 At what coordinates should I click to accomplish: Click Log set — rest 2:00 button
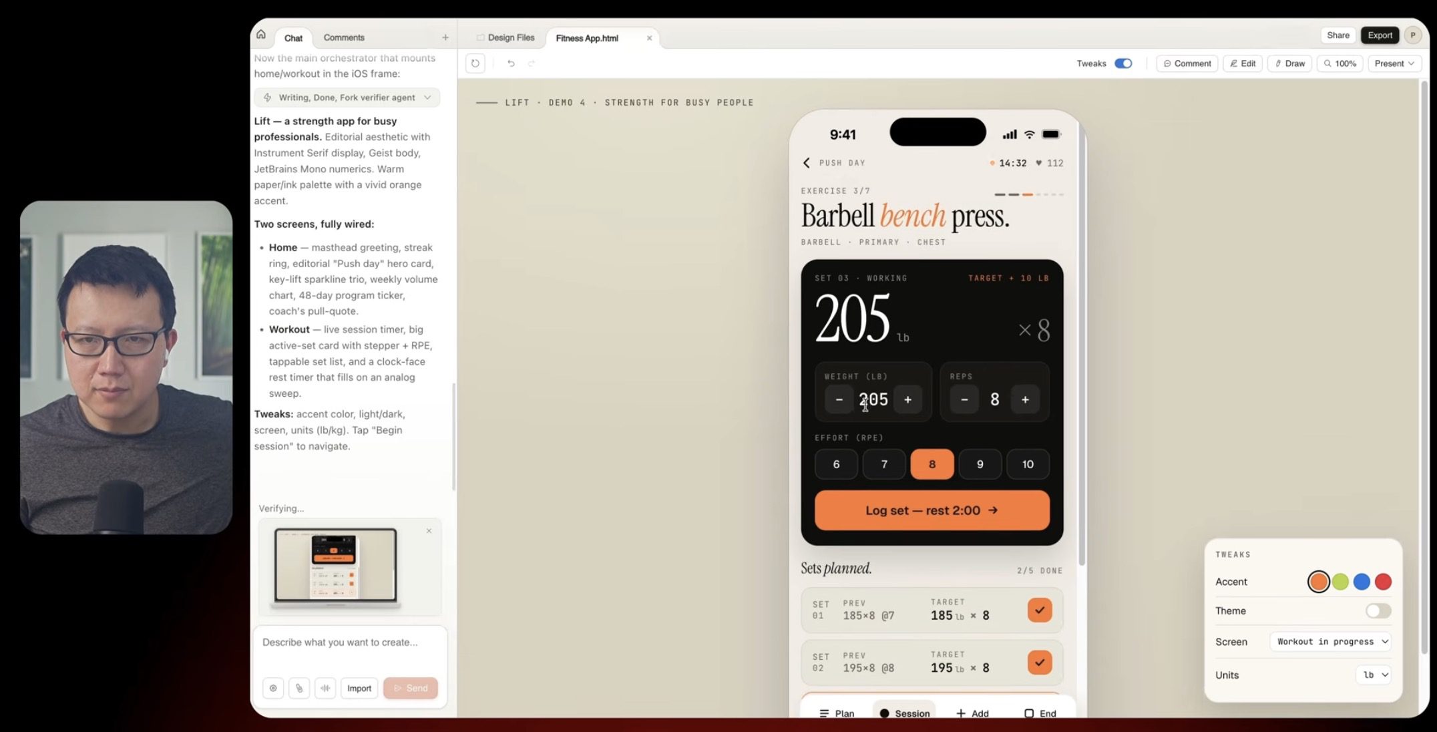click(x=932, y=510)
